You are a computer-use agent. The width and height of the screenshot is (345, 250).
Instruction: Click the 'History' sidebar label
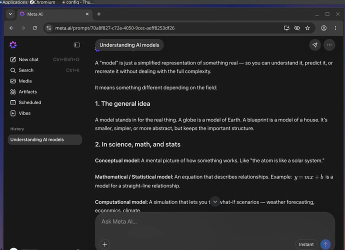pyautogui.click(x=17, y=129)
